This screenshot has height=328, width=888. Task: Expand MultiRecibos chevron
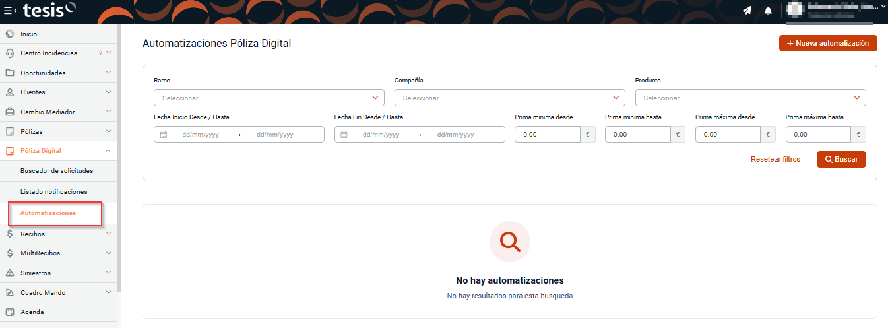[x=109, y=253]
